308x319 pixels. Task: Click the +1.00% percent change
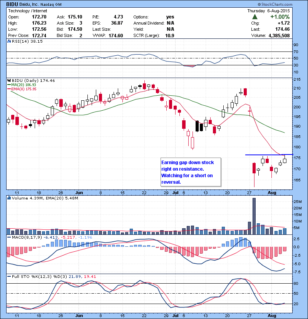(280, 17)
